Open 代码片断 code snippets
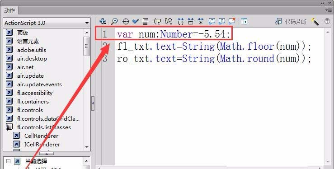The height and width of the screenshot is (169, 334). pos(291,22)
